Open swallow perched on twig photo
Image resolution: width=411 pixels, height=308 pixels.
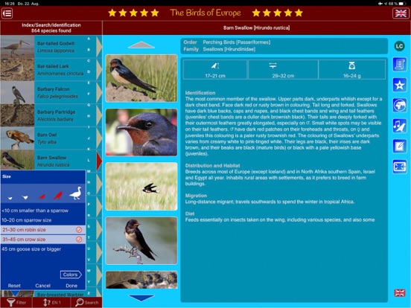[141, 241]
